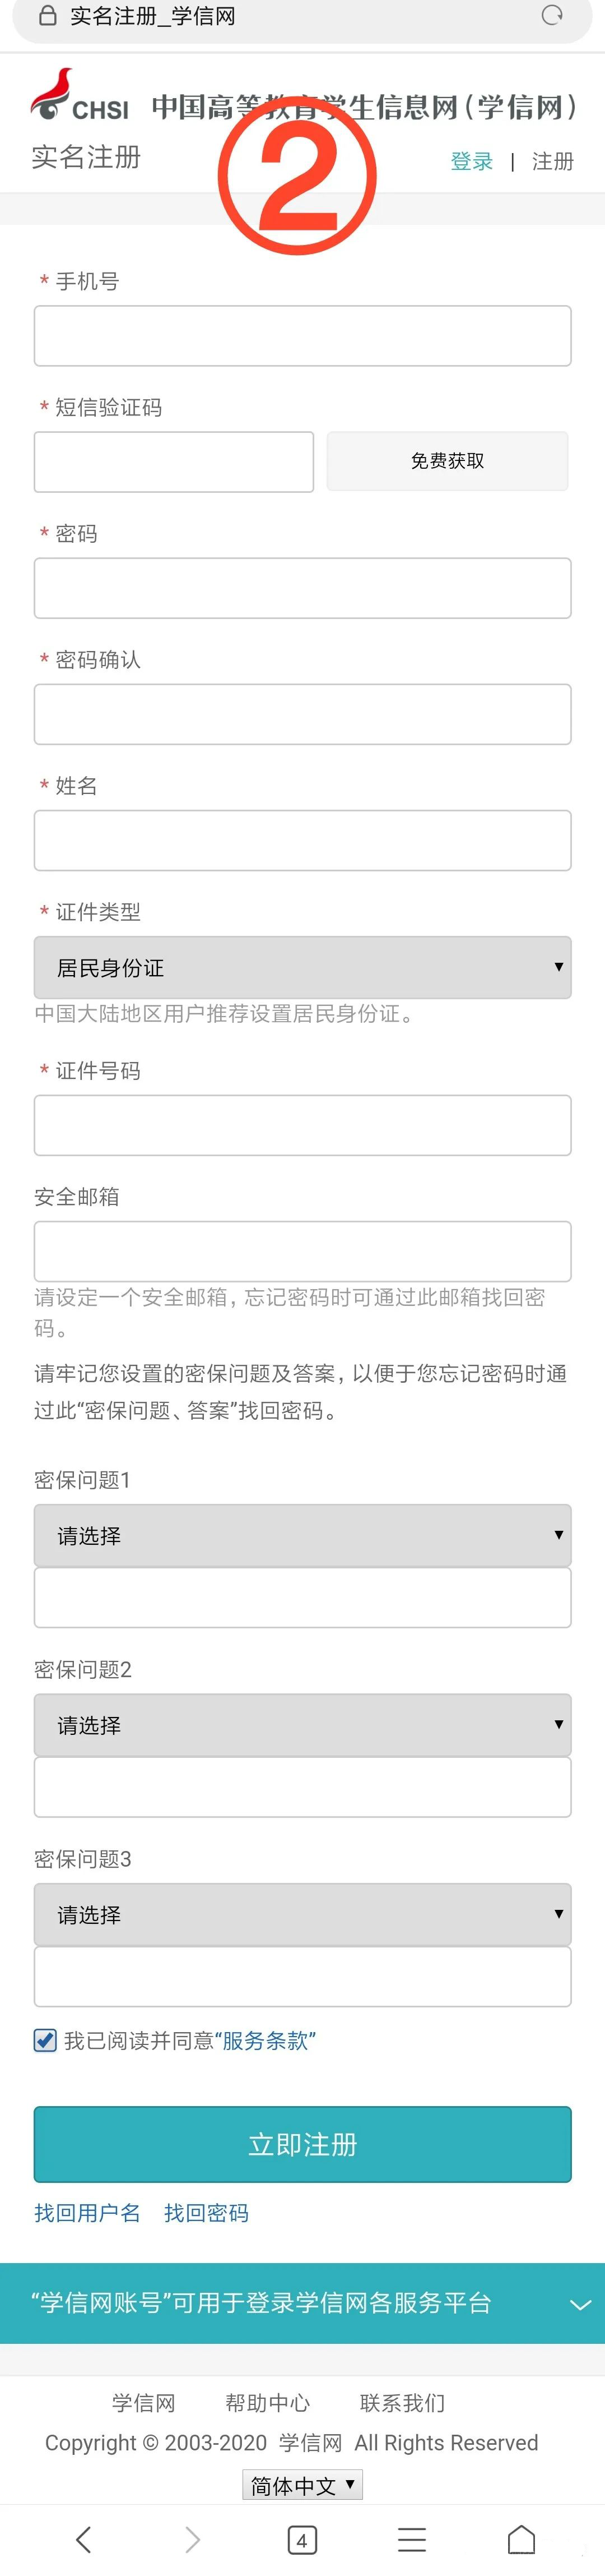The width and height of the screenshot is (605, 2576).
Task: Uncheck the 服务条款 agreement checkbox
Action: (x=45, y=2040)
